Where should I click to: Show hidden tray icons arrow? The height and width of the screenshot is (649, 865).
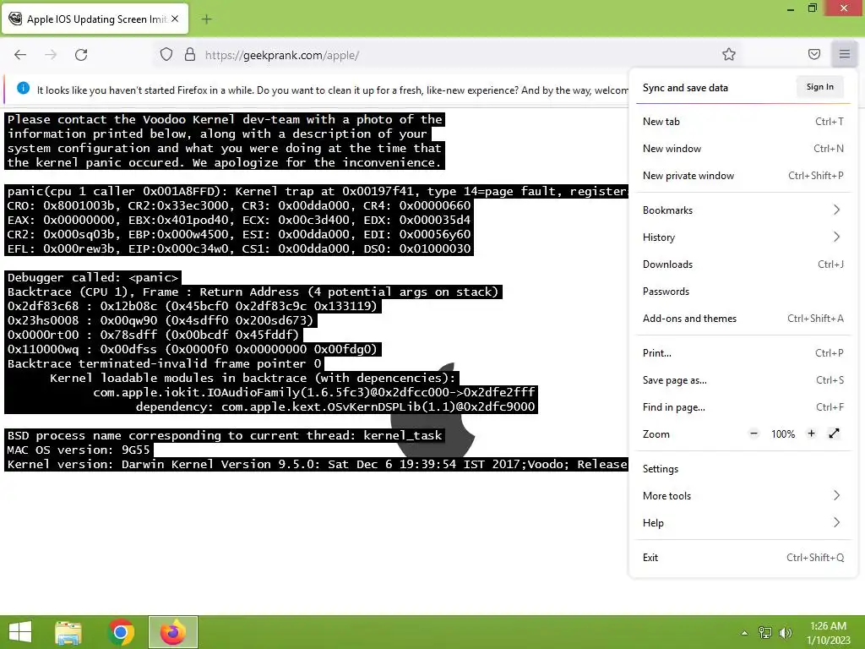click(x=744, y=633)
